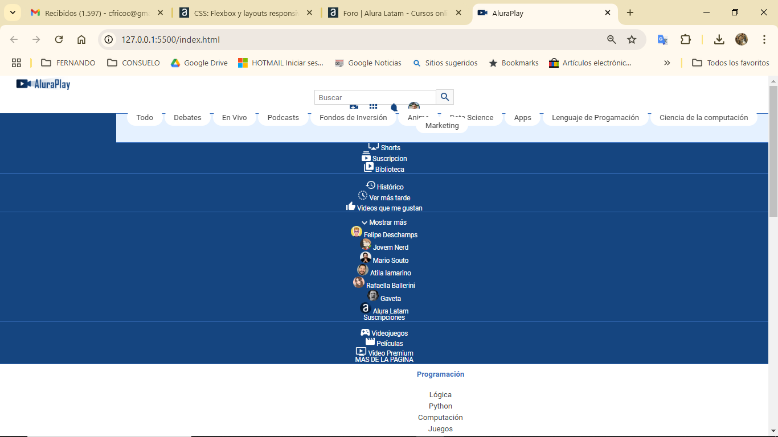Click Alura Latam channel logo icon

(366, 308)
